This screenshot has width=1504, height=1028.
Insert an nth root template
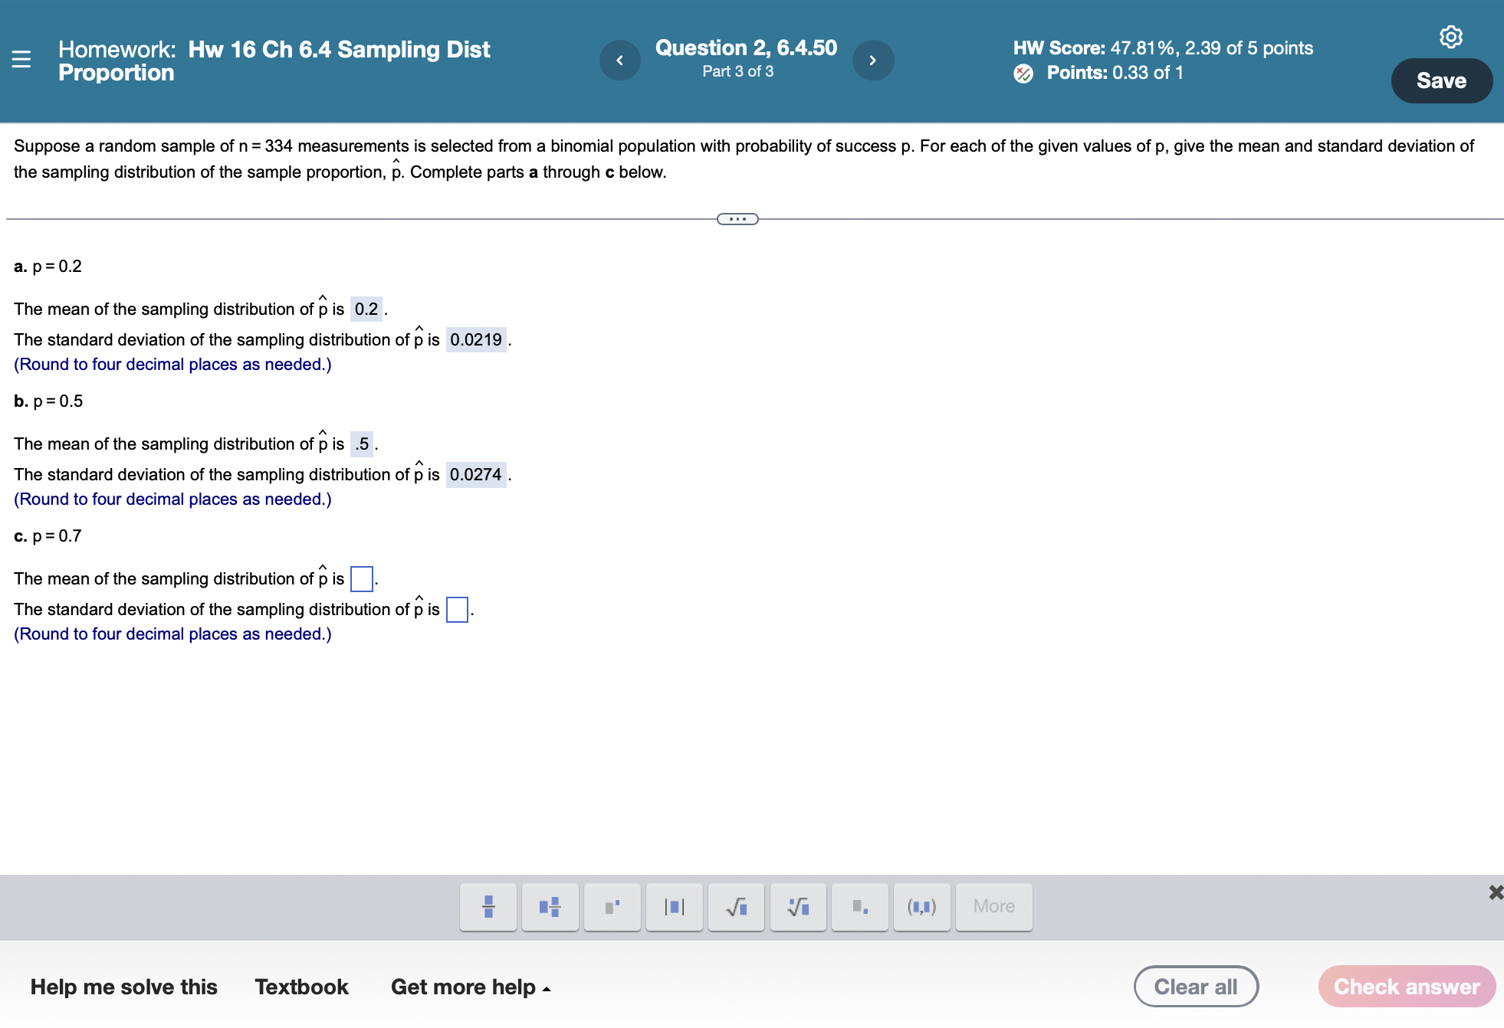click(798, 907)
